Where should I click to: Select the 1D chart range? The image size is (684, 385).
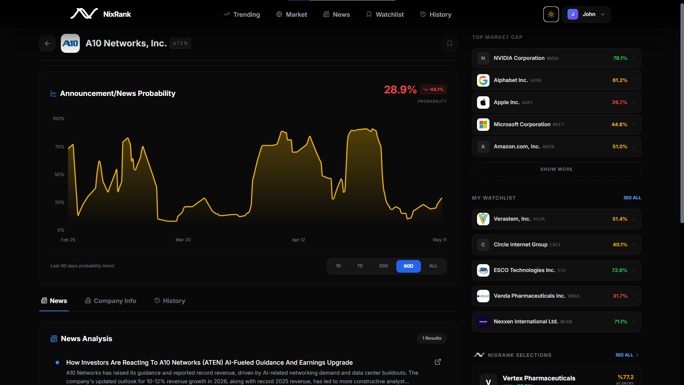pyautogui.click(x=338, y=266)
